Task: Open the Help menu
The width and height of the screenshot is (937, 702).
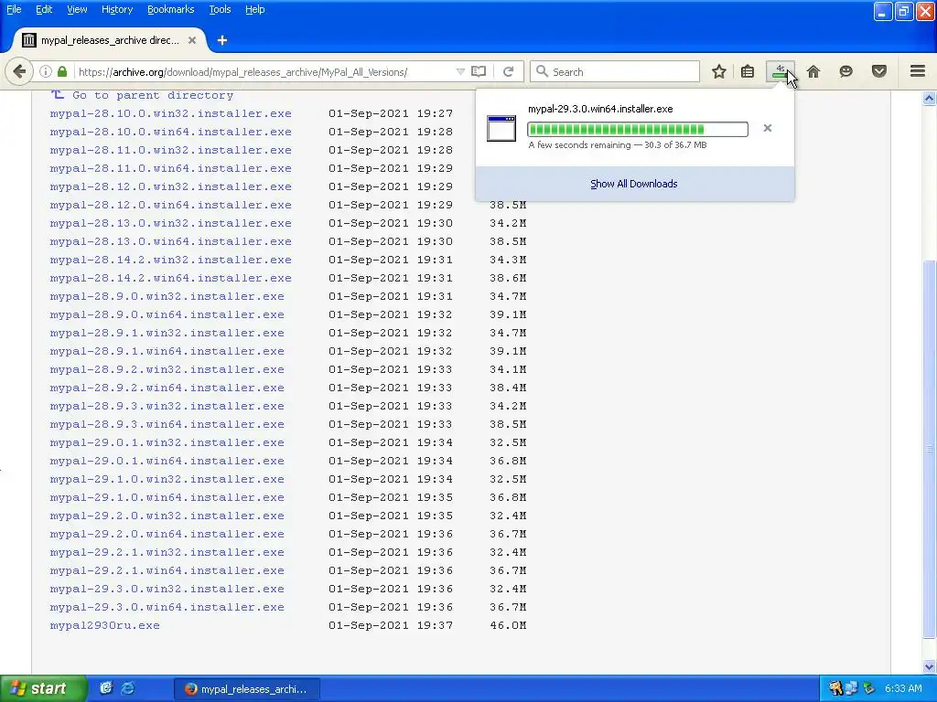Action: [x=255, y=9]
